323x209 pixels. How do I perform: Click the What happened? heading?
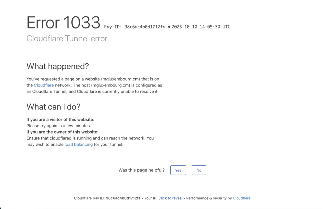(58, 66)
